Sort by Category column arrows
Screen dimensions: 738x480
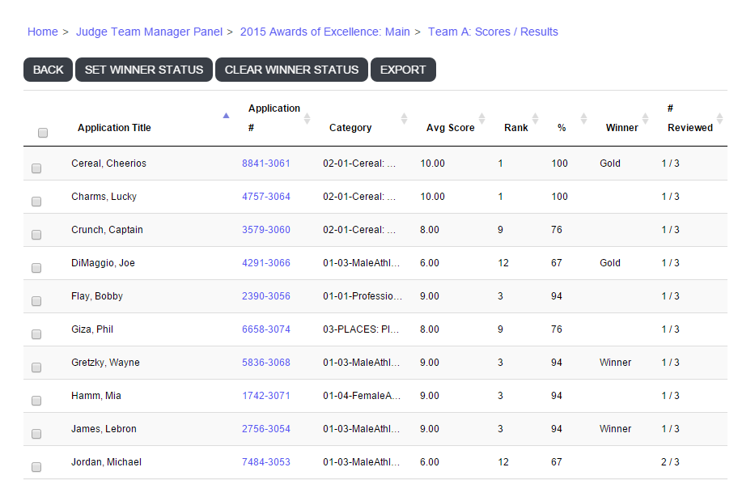tap(404, 119)
